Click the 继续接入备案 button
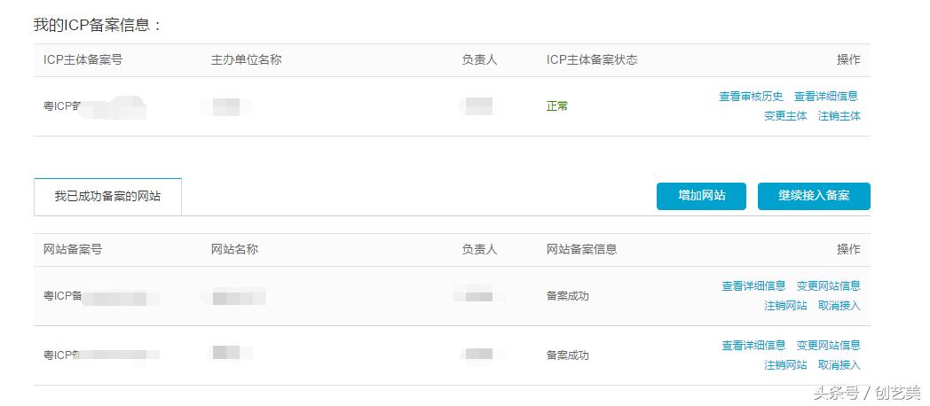 click(814, 196)
